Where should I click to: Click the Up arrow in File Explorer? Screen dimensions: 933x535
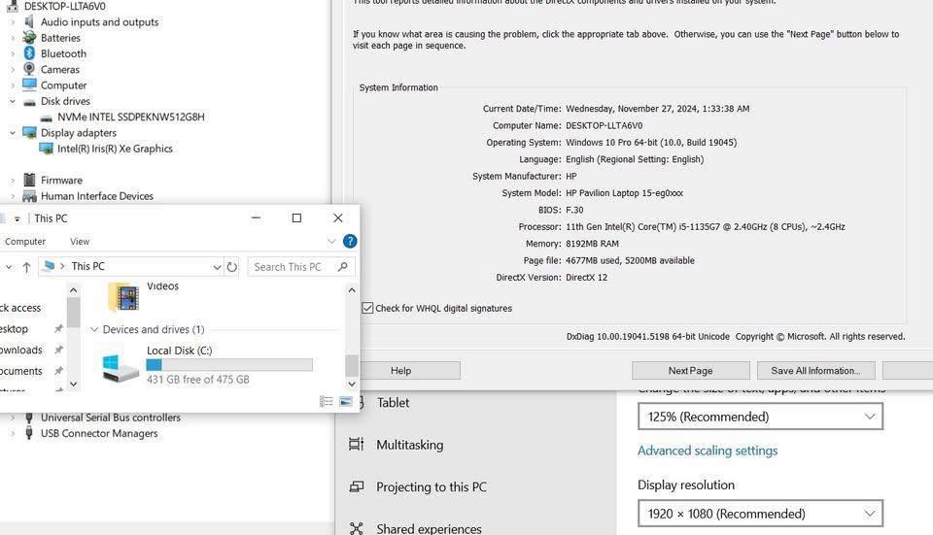coord(26,267)
